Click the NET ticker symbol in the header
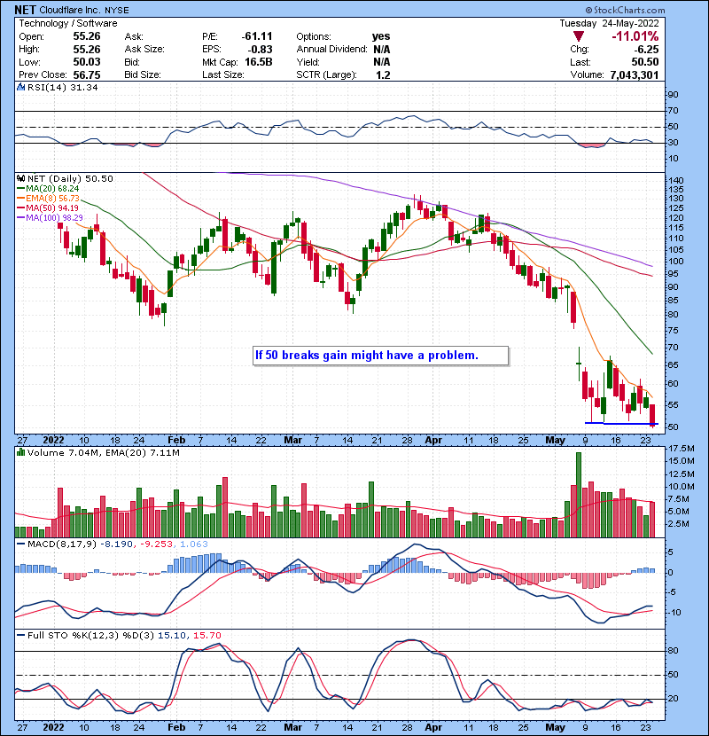The image size is (709, 736). 25,10
